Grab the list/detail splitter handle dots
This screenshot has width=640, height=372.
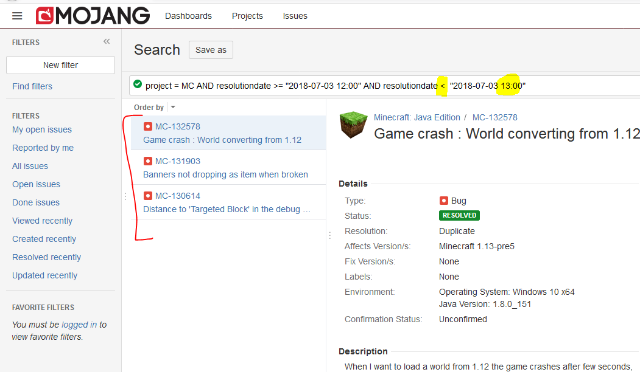coord(330,235)
